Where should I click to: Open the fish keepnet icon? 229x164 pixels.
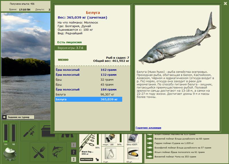click(58, 152)
